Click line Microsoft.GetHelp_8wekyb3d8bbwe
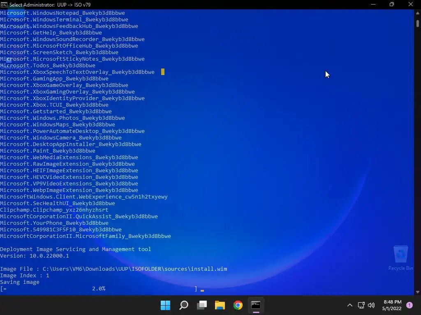Screen dimensions: 421x315 (51, 33)
